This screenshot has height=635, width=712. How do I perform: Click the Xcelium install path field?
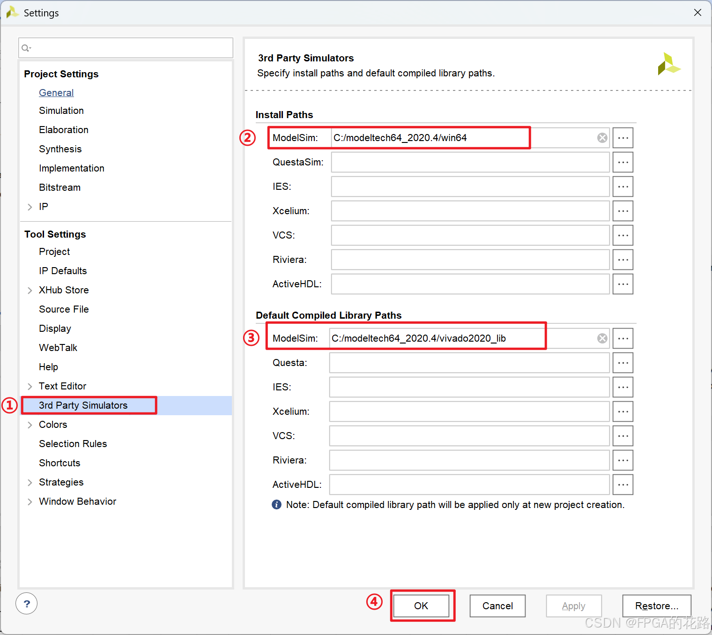470,211
